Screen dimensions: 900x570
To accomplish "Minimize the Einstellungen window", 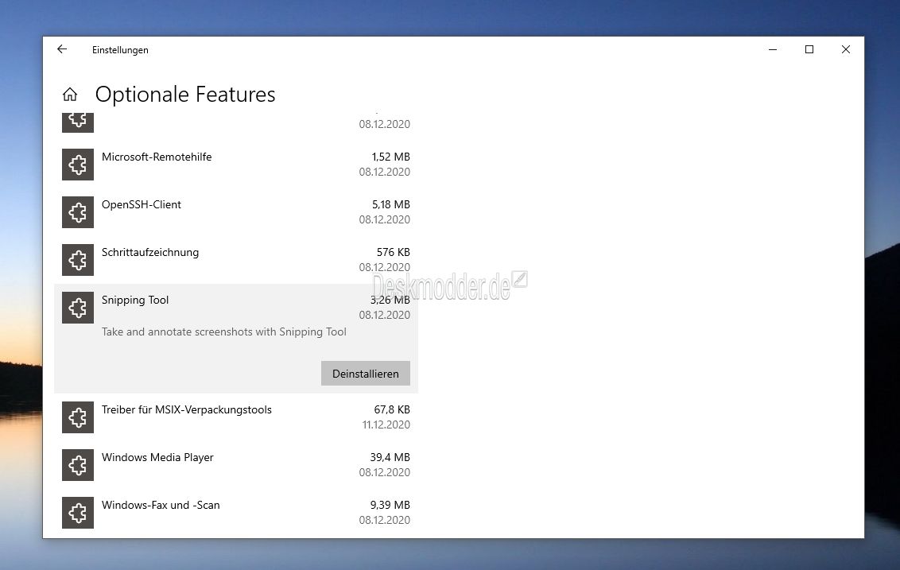I will [x=773, y=49].
